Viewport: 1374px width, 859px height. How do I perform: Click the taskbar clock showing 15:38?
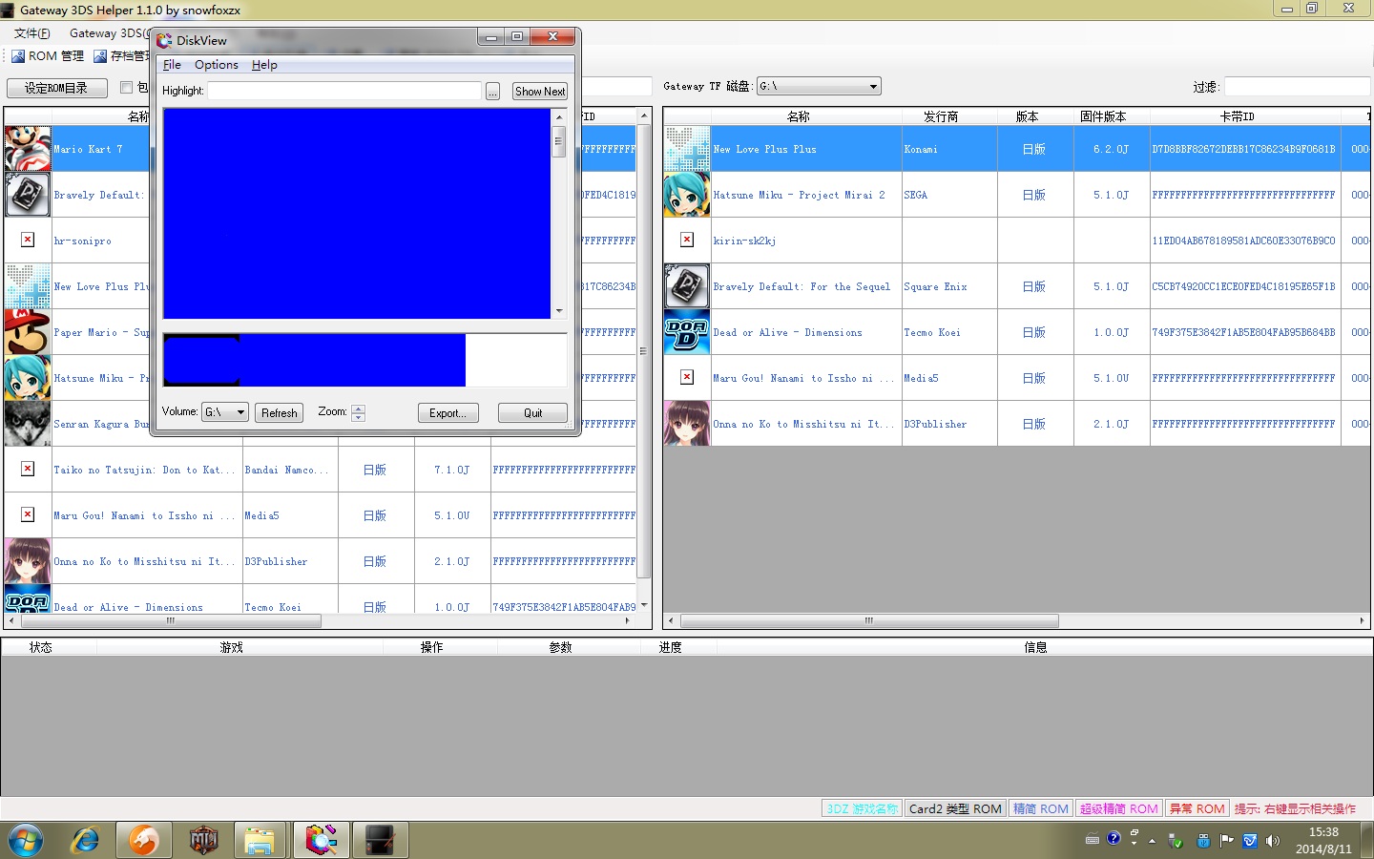coord(1323,840)
